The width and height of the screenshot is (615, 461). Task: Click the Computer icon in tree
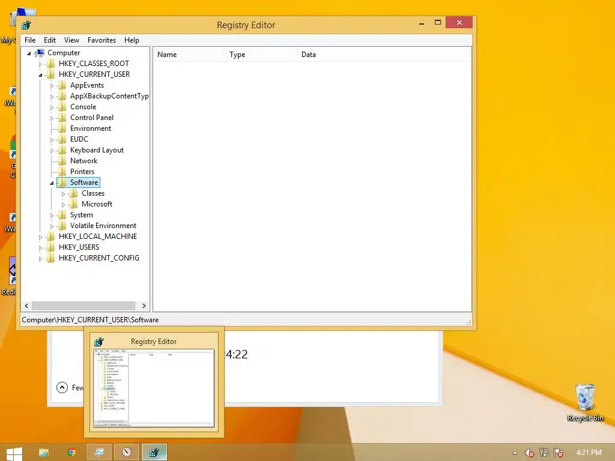click(x=40, y=53)
